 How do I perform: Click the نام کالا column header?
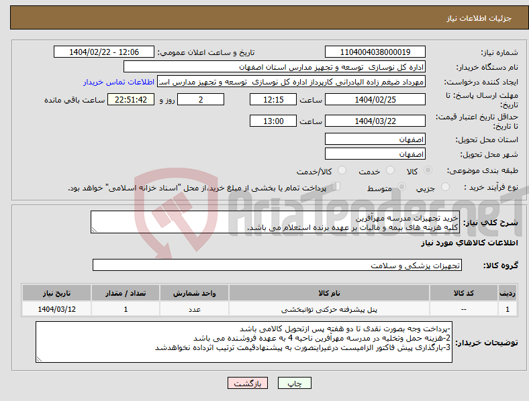click(x=329, y=293)
